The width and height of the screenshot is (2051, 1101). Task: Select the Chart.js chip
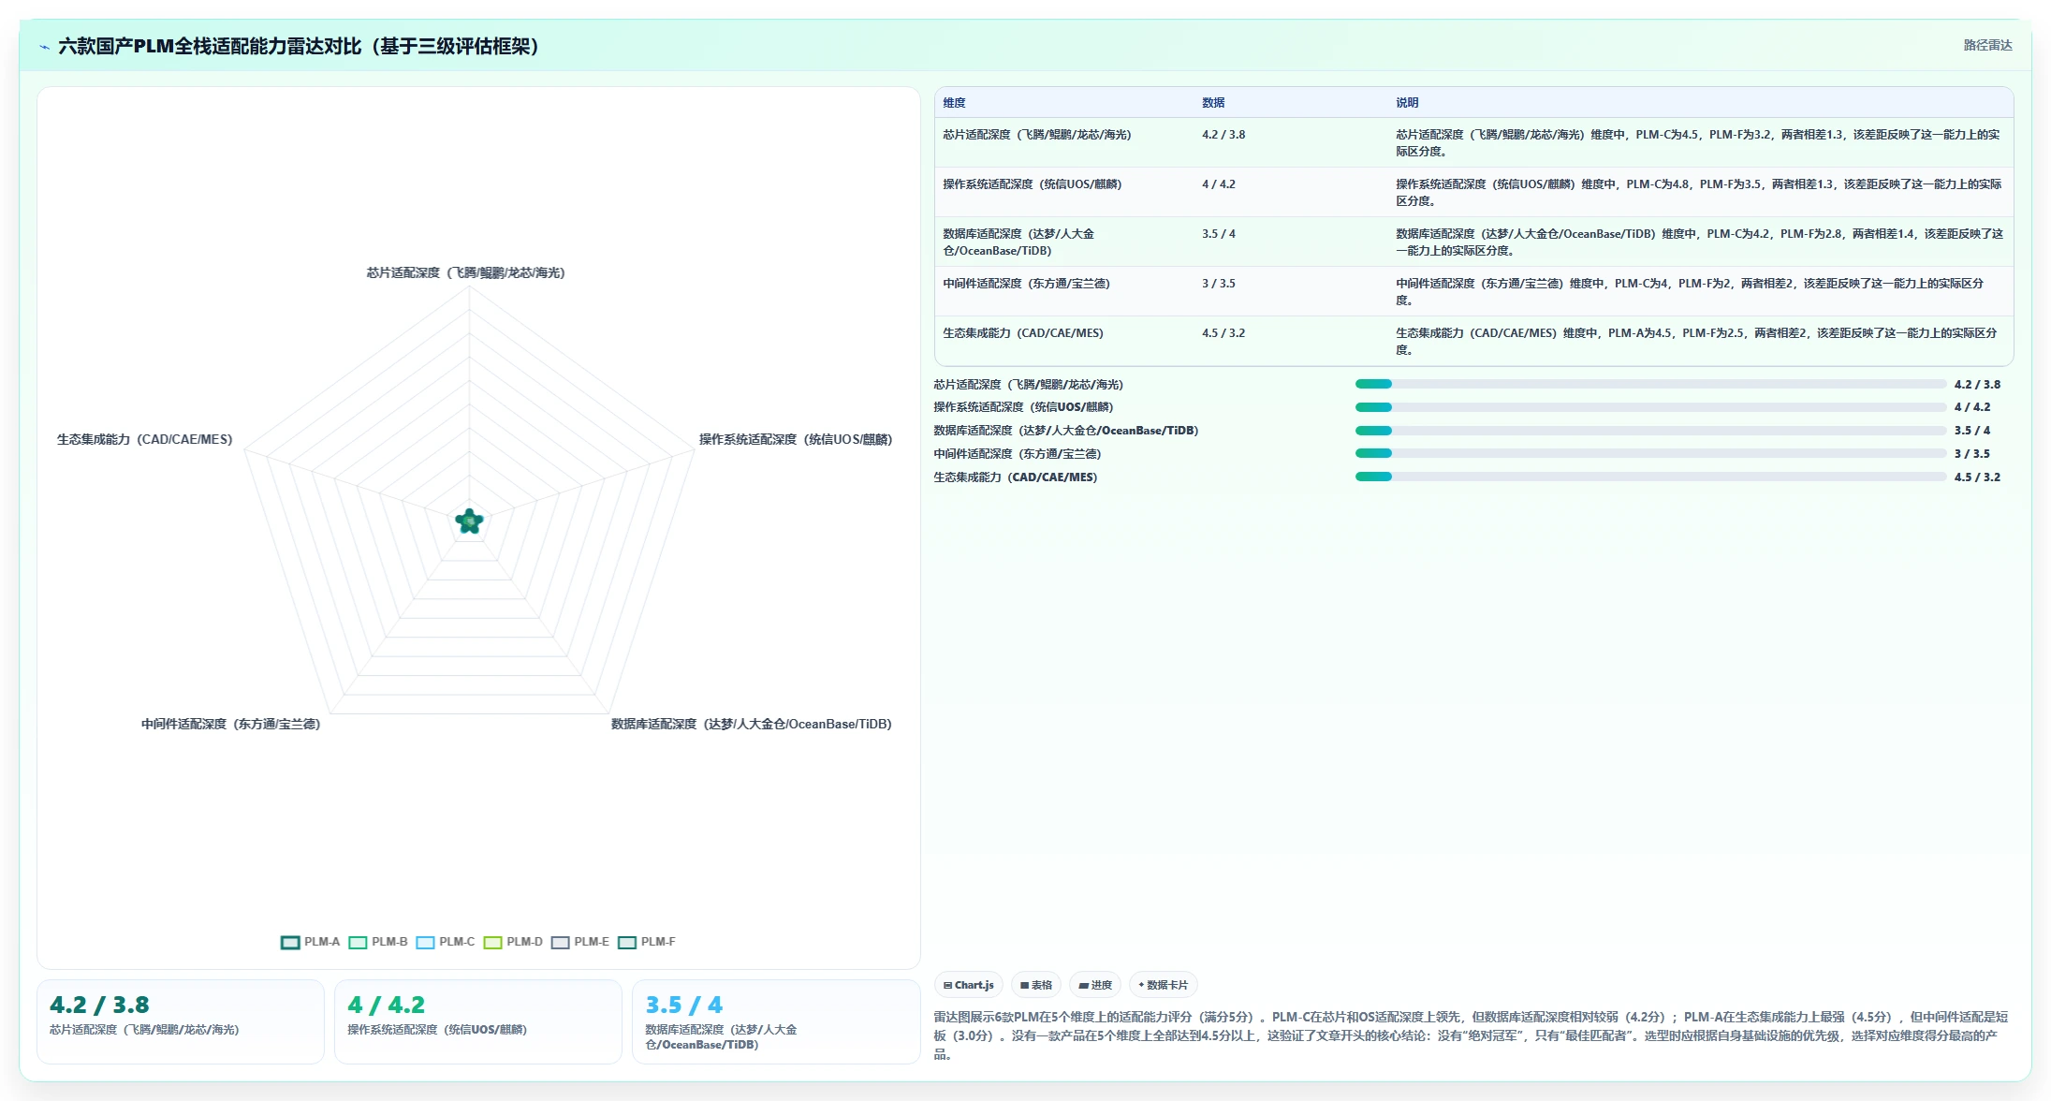(x=969, y=985)
